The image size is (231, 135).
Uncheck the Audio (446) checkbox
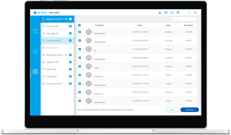71,77
